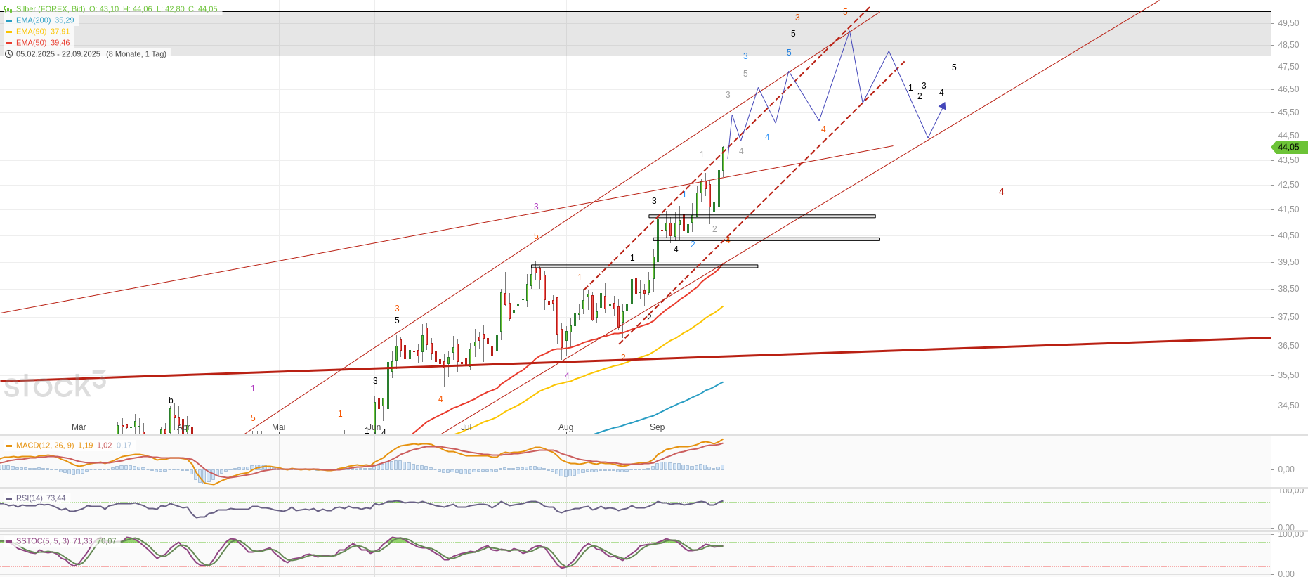
Task: Open the RSI(14) indicator label
Action: tap(29, 498)
